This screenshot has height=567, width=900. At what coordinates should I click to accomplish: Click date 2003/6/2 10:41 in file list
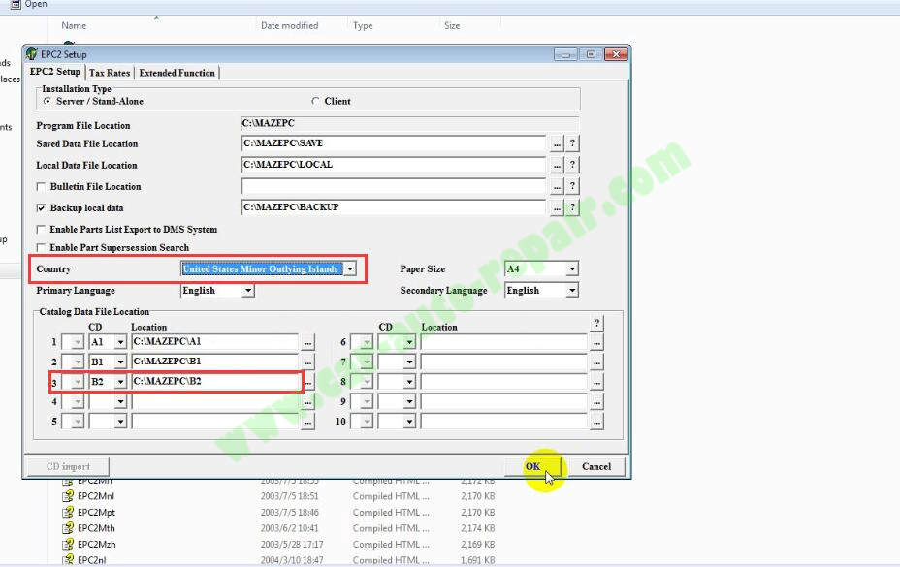pyautogui.click(x=289, y=528)
